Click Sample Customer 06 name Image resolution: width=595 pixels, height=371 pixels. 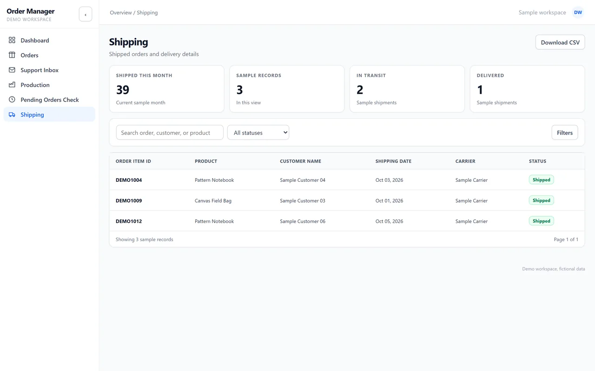(303, 221)
